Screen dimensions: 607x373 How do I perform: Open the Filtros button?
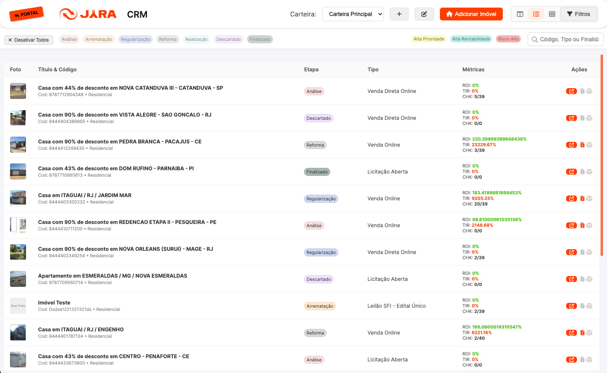coord(579,14)
